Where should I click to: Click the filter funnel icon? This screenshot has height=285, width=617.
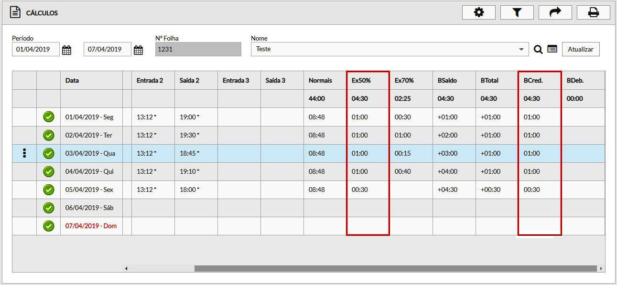[x=517, y=13]
